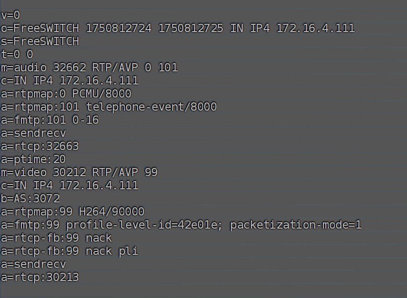Click the telephone-event/8000 rtpmap line
This screenshot has height=298, width=407.
pyautogui.click(x=109, y=107)
